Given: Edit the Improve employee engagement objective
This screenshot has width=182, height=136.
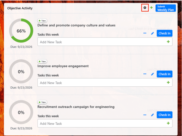Looking at the screenshot, I should [152, 74].
